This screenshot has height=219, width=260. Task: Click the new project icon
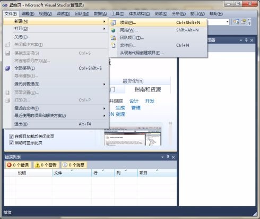tap(113, 22)
